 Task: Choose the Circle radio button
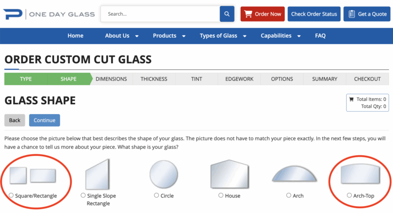157,195
